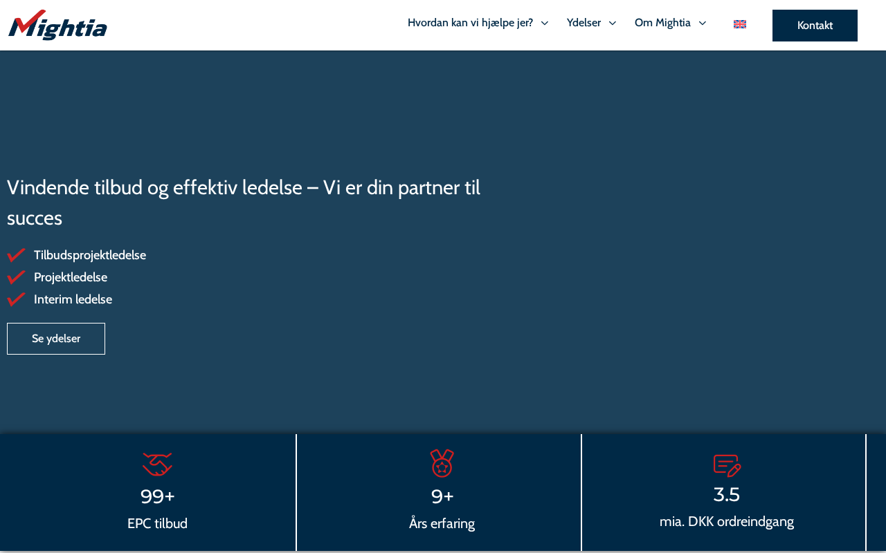The height and width of the screenshot is (553, 886).
Task: Click the 'Se ydelser' button
Action: pos(56,339)
